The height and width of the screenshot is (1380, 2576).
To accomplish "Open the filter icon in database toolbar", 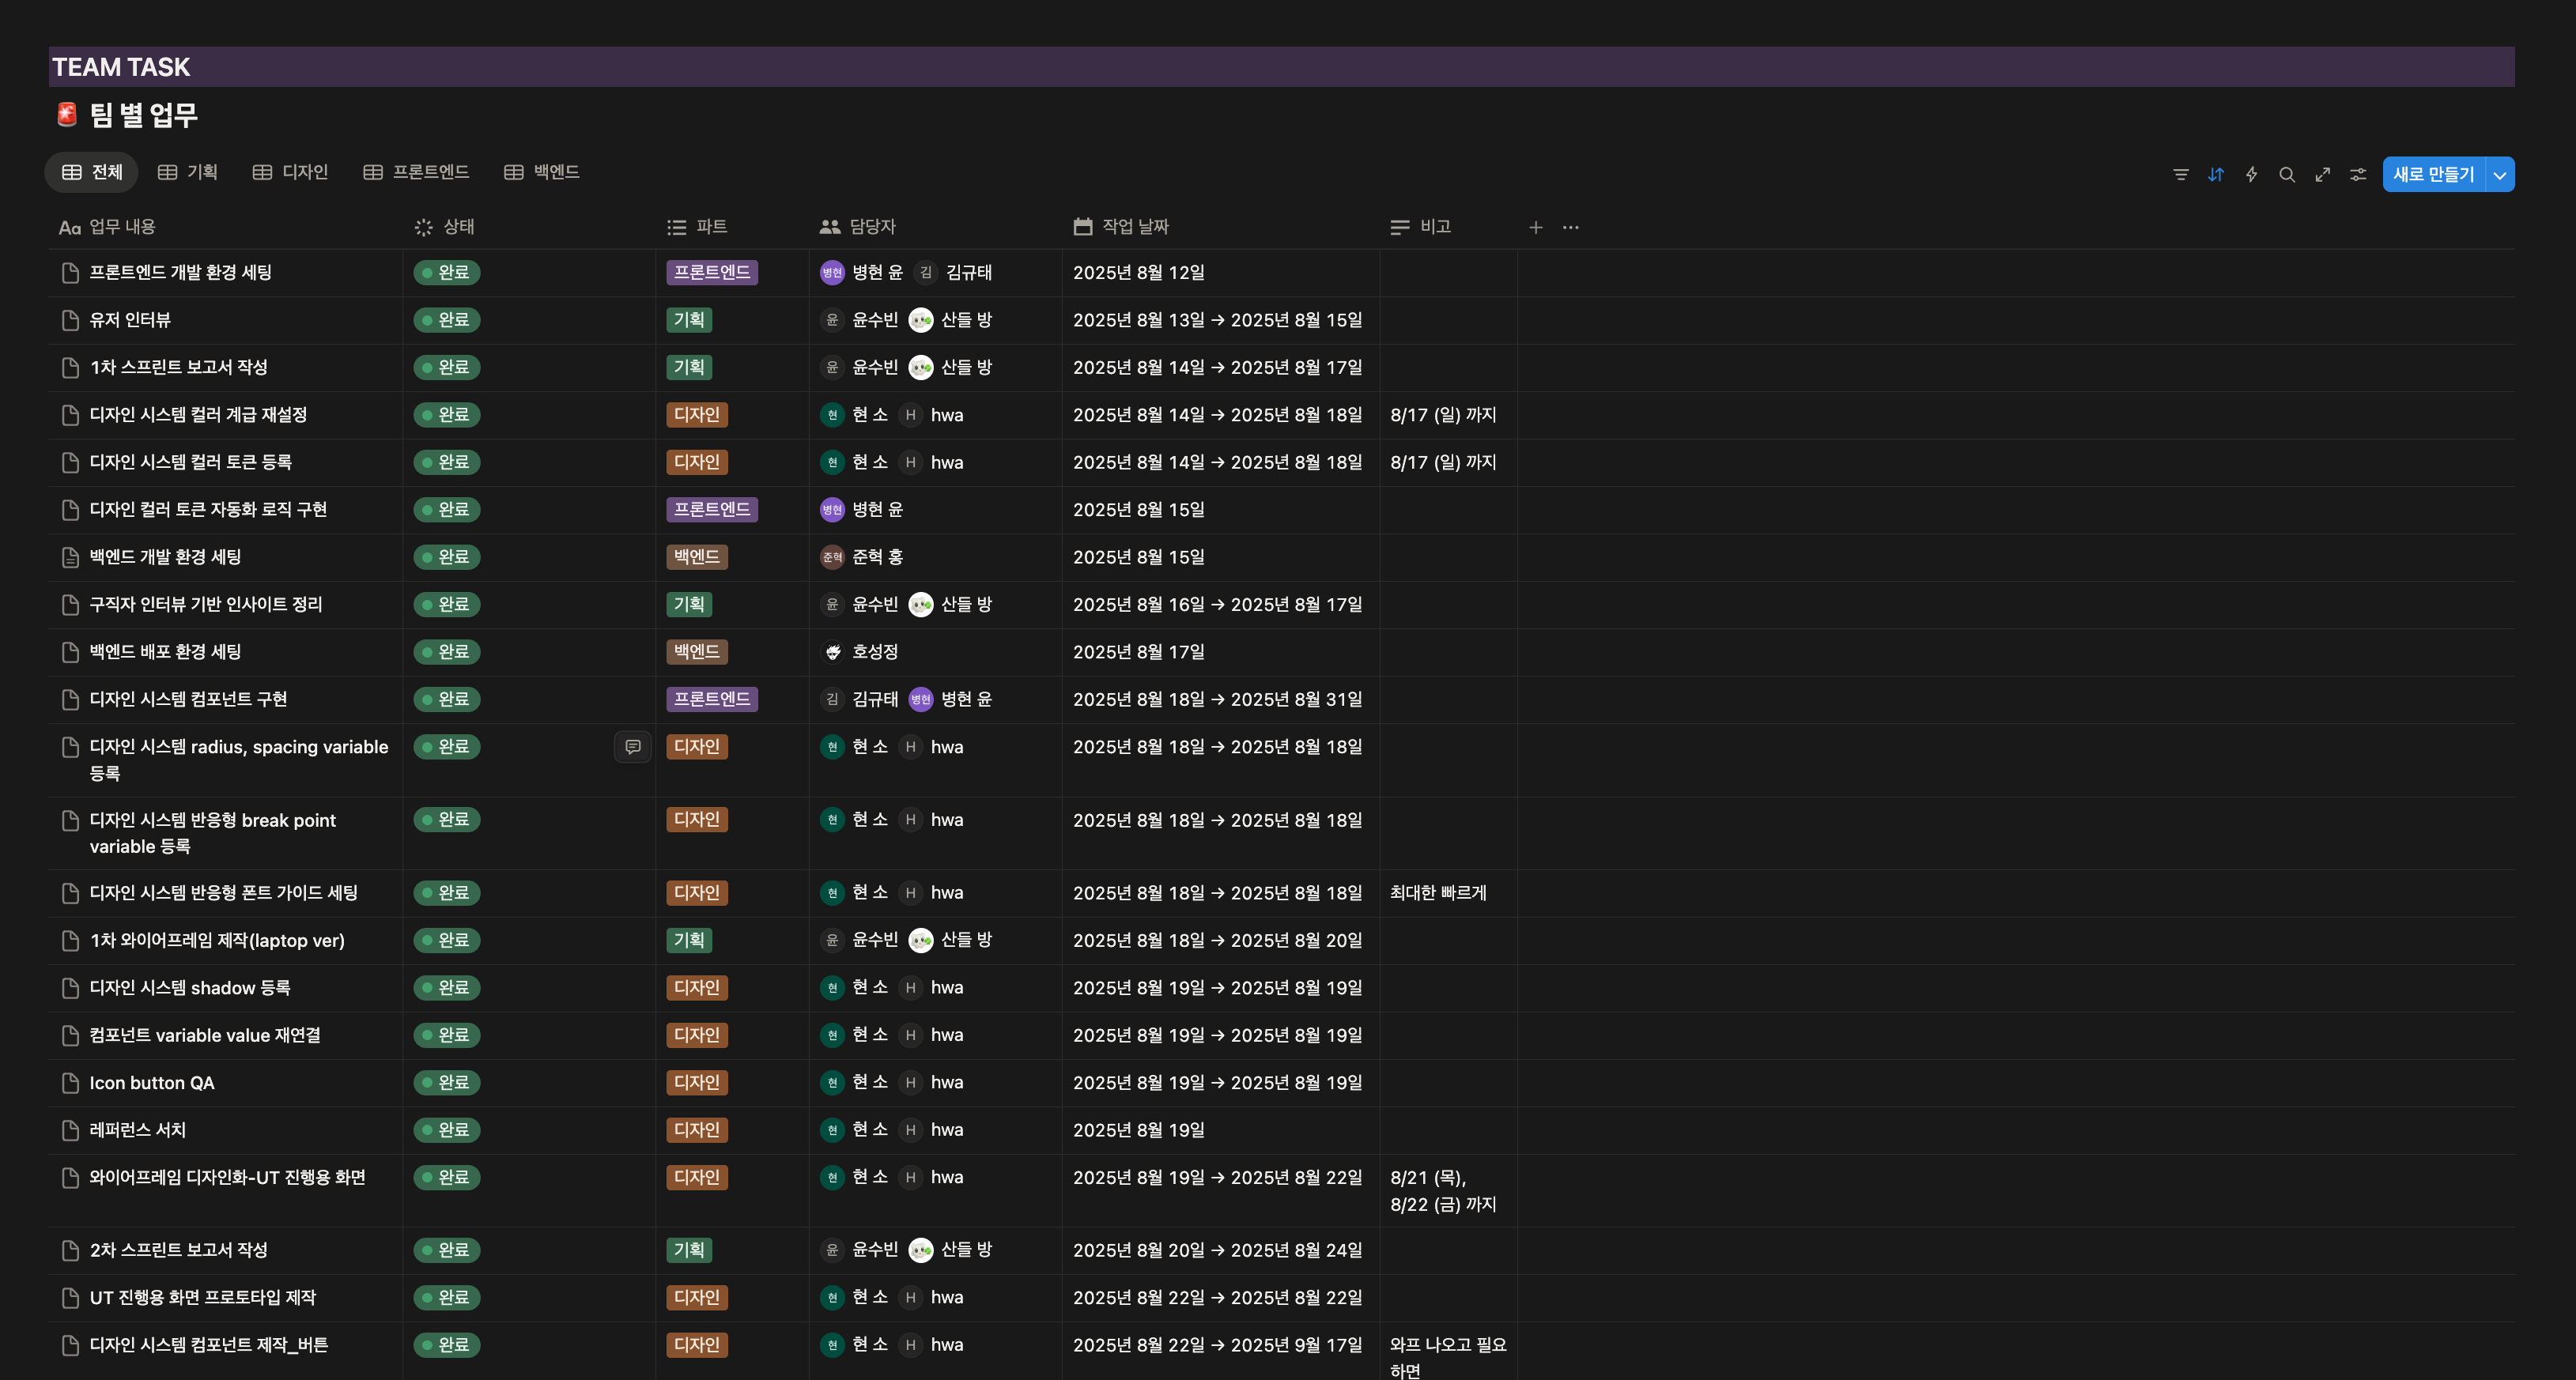I will pyautogui.click(x=2180, y=175).
